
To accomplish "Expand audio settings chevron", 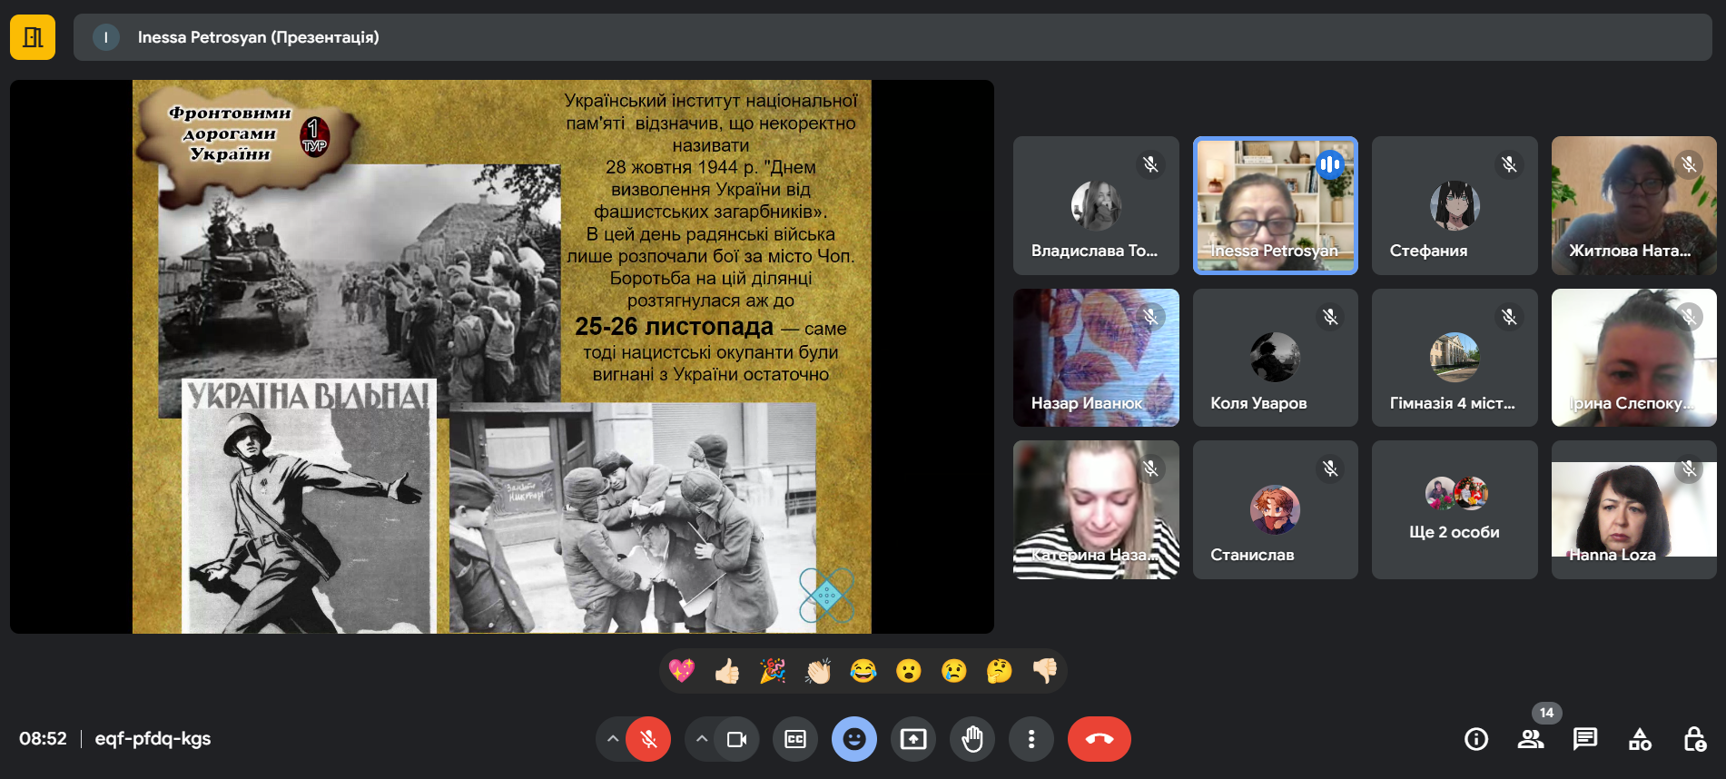I will (613, 739).
